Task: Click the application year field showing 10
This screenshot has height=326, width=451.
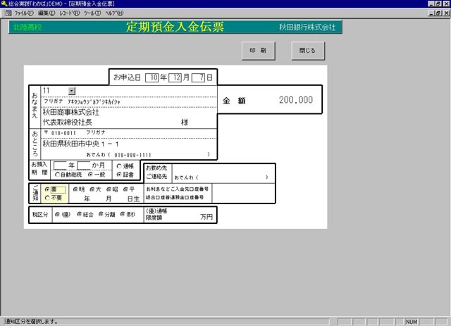Action: [x=153, y=77]
